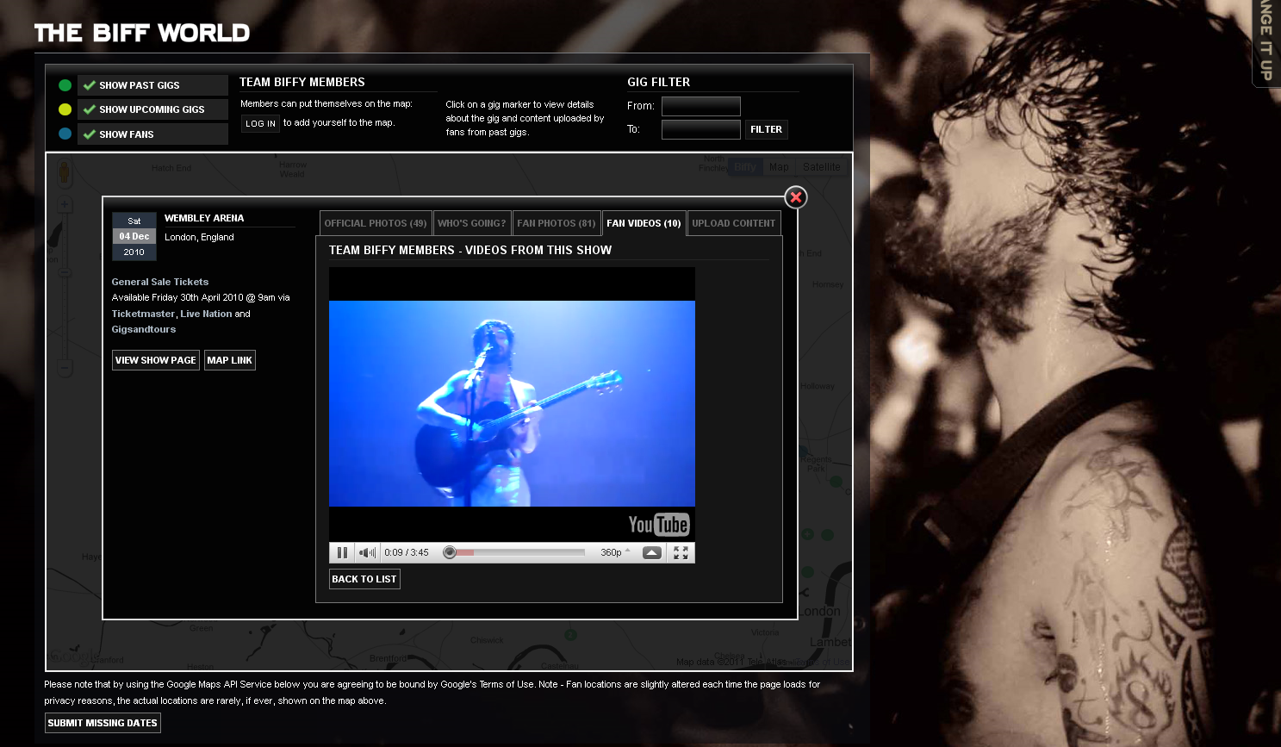
Task: Open the YouTube logo link
Action: click(659, 525)
